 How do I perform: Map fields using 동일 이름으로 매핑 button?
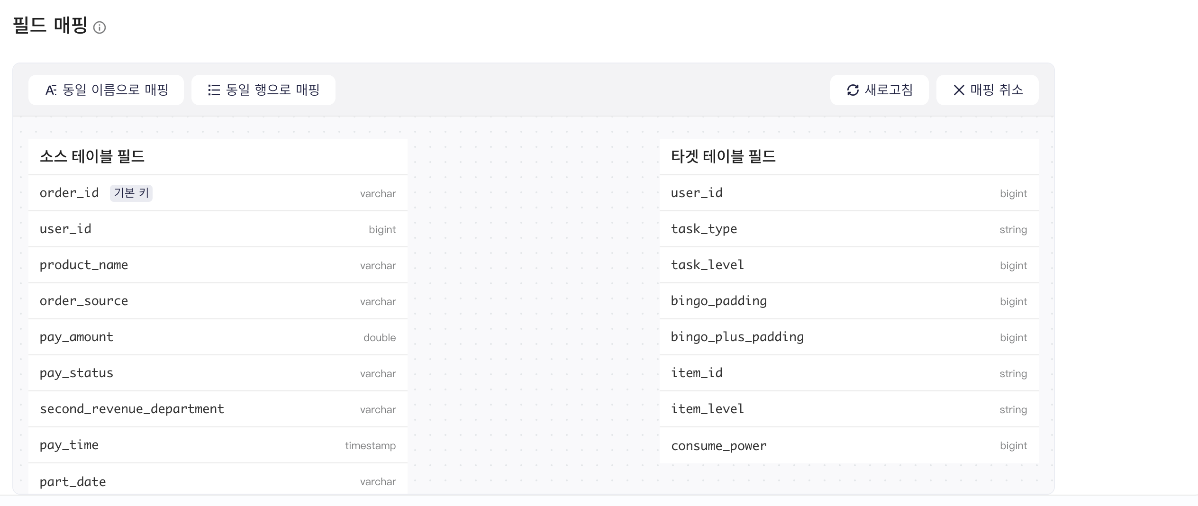106,90
